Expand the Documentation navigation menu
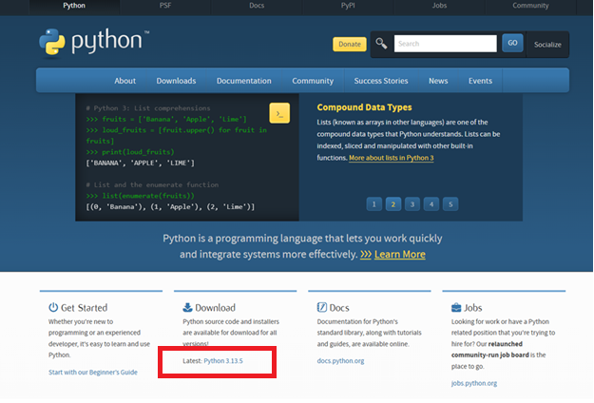Image resolution: width=594 pixels, height=403 pixels. point(244,81)
